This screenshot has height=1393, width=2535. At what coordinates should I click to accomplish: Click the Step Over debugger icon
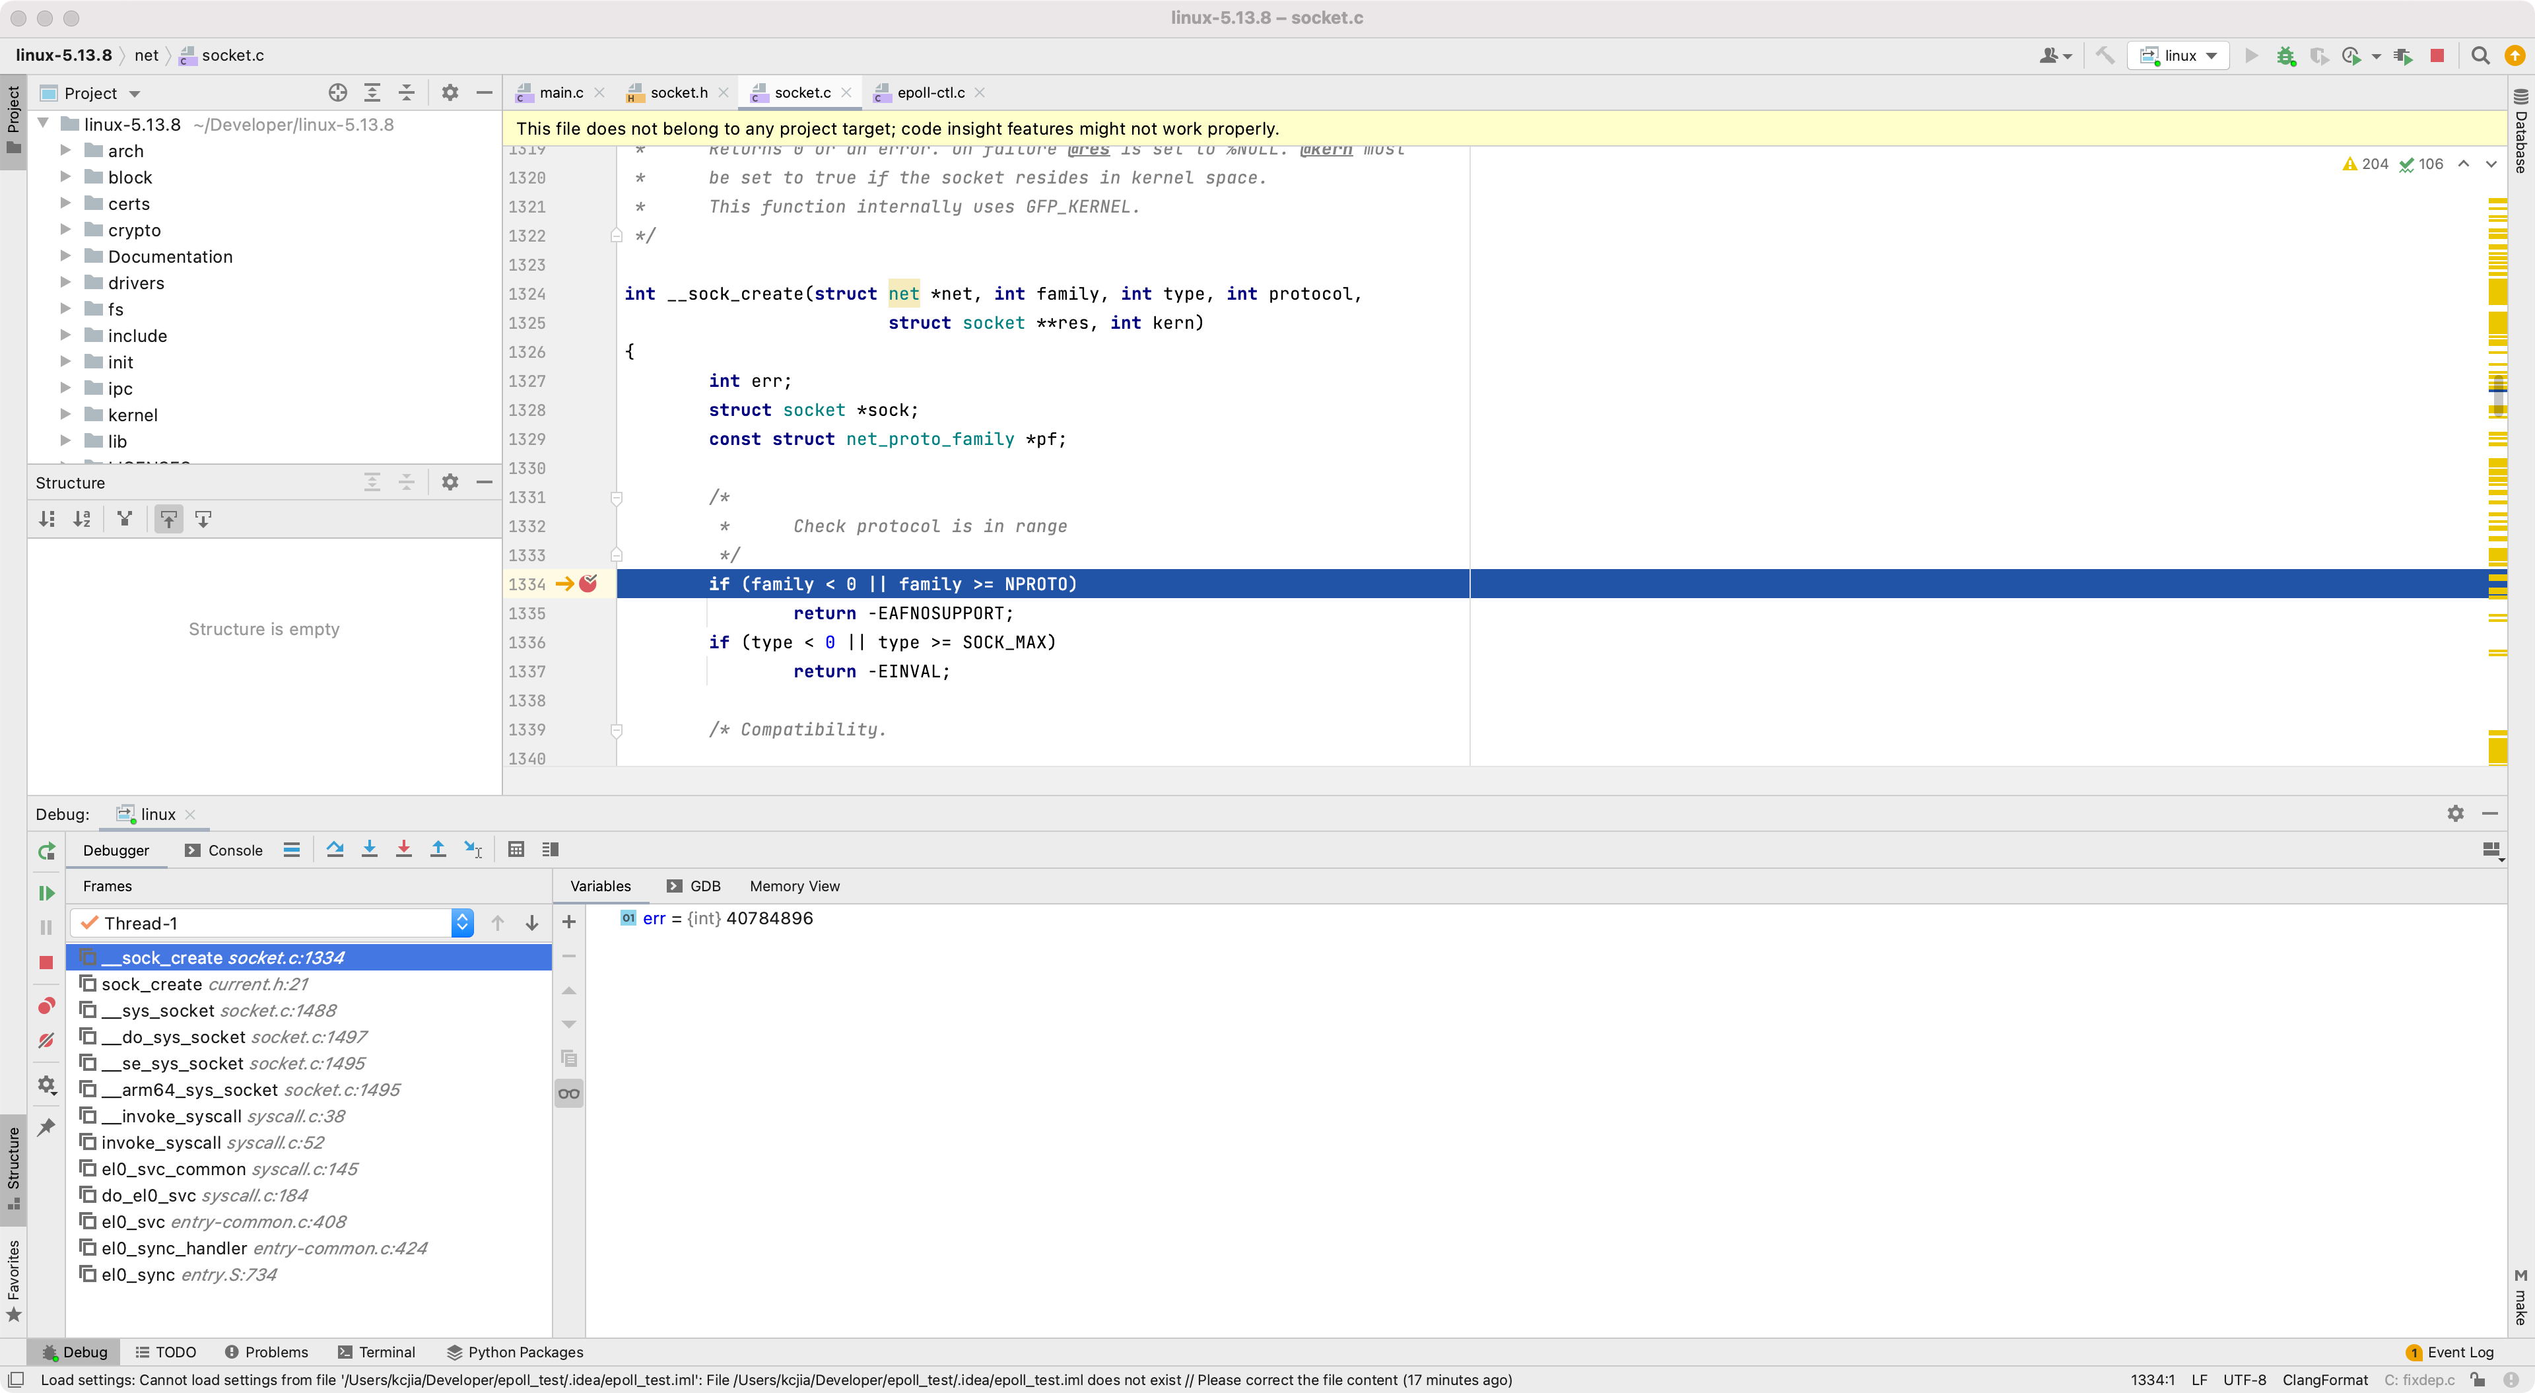[x=335, y=848]
